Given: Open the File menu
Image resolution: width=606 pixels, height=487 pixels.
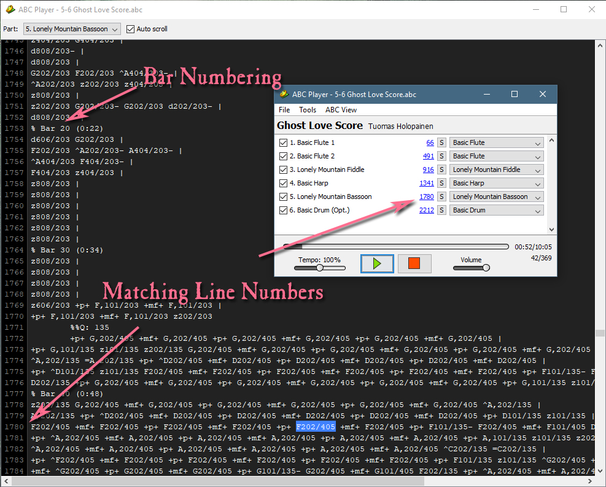Looking at the screenshot, I should [x=284, y=110].
